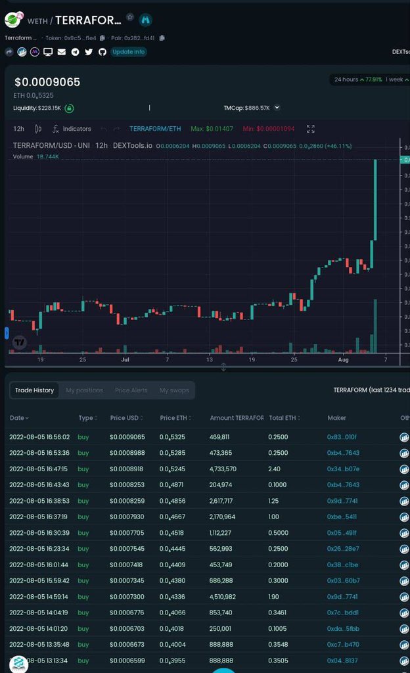Click the green liquidity lock icon
This screenshot has height=673, width=410.
pos(69,108)
